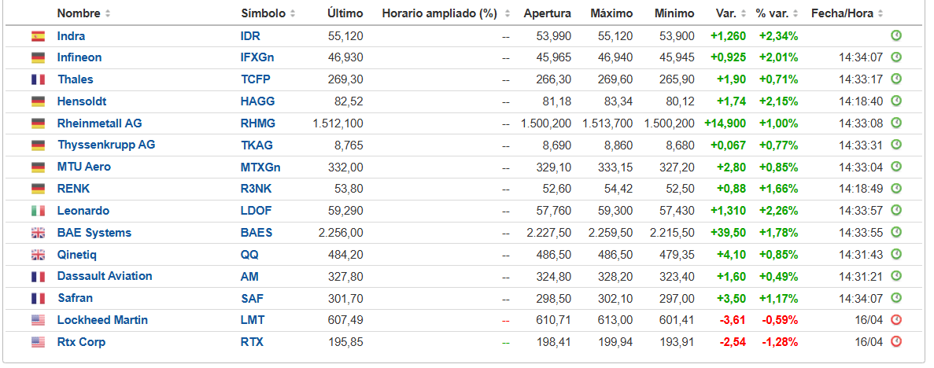Sort by Fecha/Hora column header

click(847, 13)
